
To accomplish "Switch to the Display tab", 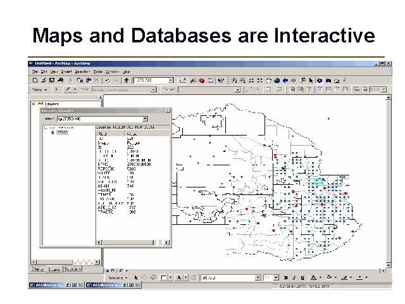I will (x=38, y=269).
